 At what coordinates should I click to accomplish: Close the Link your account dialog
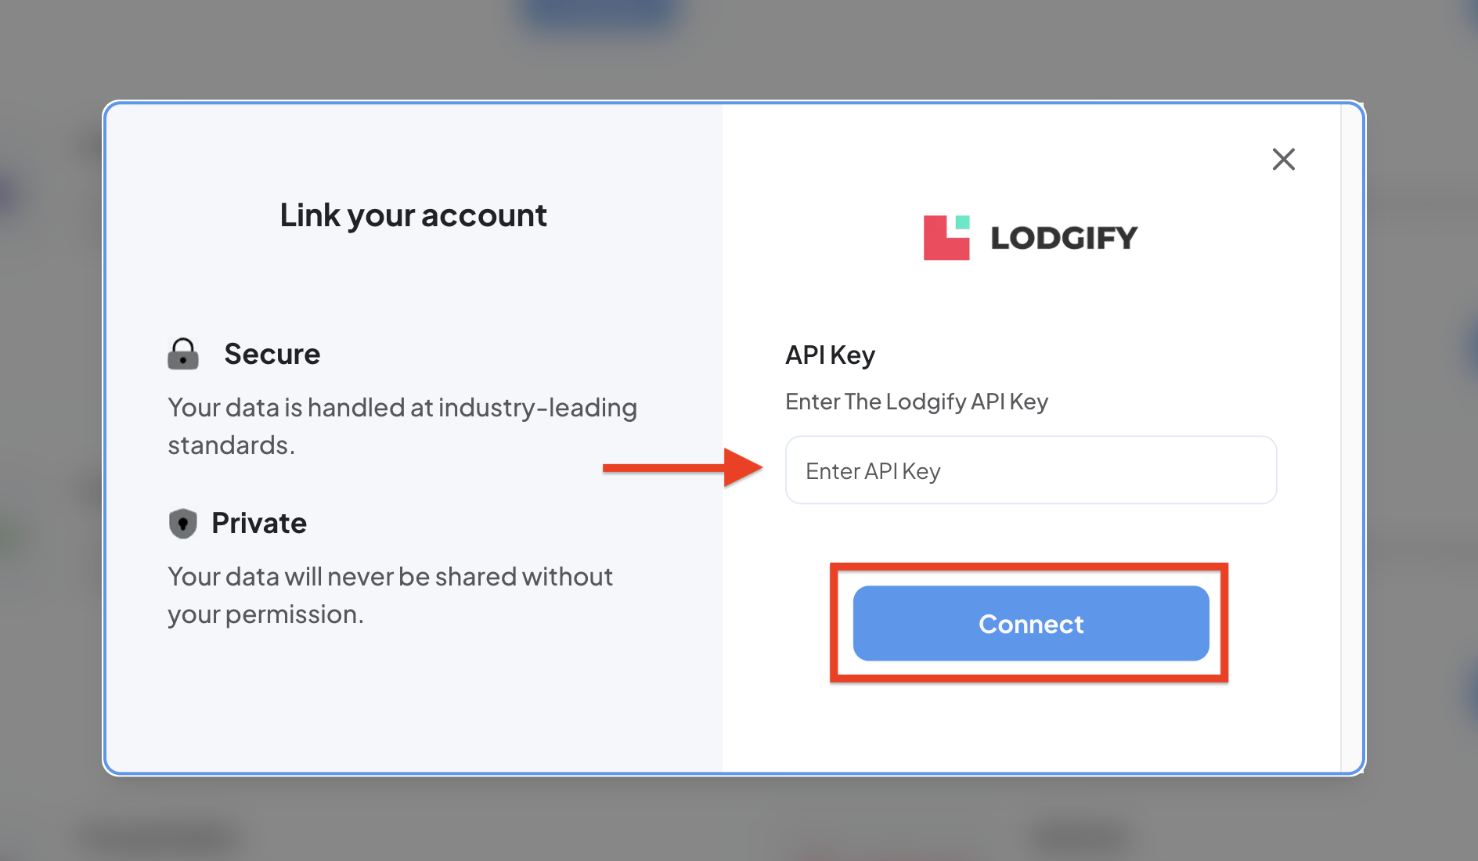(x=1283, y=160)
